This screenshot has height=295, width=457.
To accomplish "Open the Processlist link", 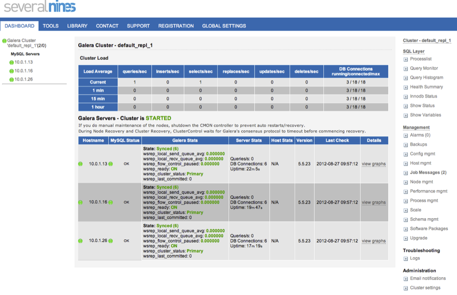I will (420, 59).
